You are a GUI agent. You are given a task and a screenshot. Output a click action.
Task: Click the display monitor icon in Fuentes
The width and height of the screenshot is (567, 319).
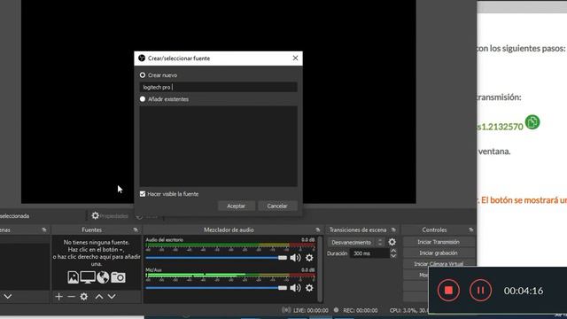click(x=88, y=277)
